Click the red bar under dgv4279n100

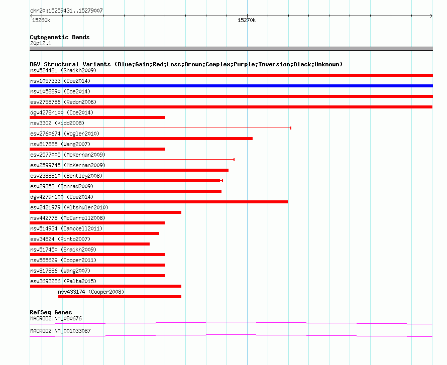pos(159,202)
